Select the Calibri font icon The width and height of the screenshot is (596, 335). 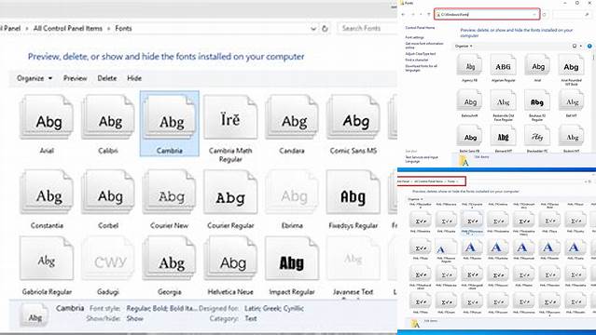point(108,118)
